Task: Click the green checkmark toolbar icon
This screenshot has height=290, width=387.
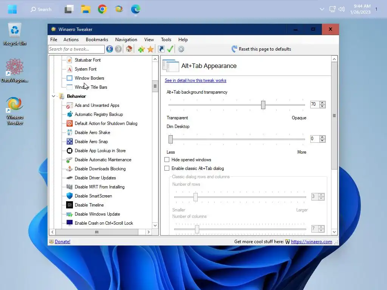Action: (x=170, y=49)
